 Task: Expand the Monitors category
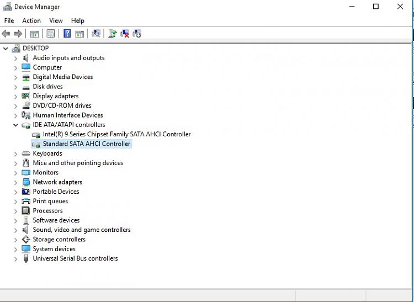pos(15,173)
